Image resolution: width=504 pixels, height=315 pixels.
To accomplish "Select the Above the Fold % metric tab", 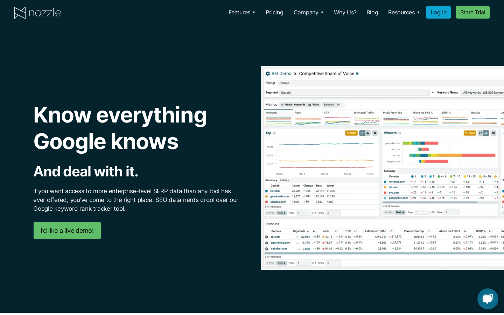I will tap(426, 118).
